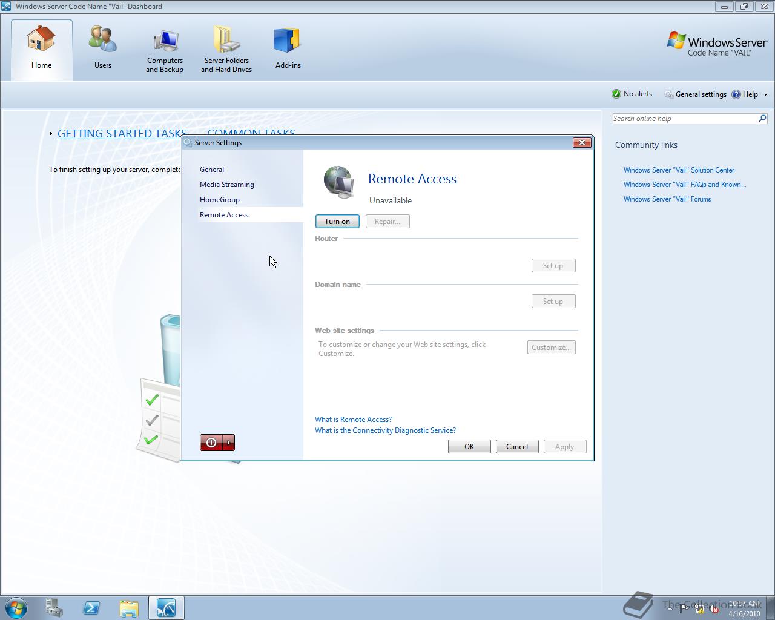Select HomeGroup in Server Settings
This screenshot has width=775, height=620.
(220, 200)
